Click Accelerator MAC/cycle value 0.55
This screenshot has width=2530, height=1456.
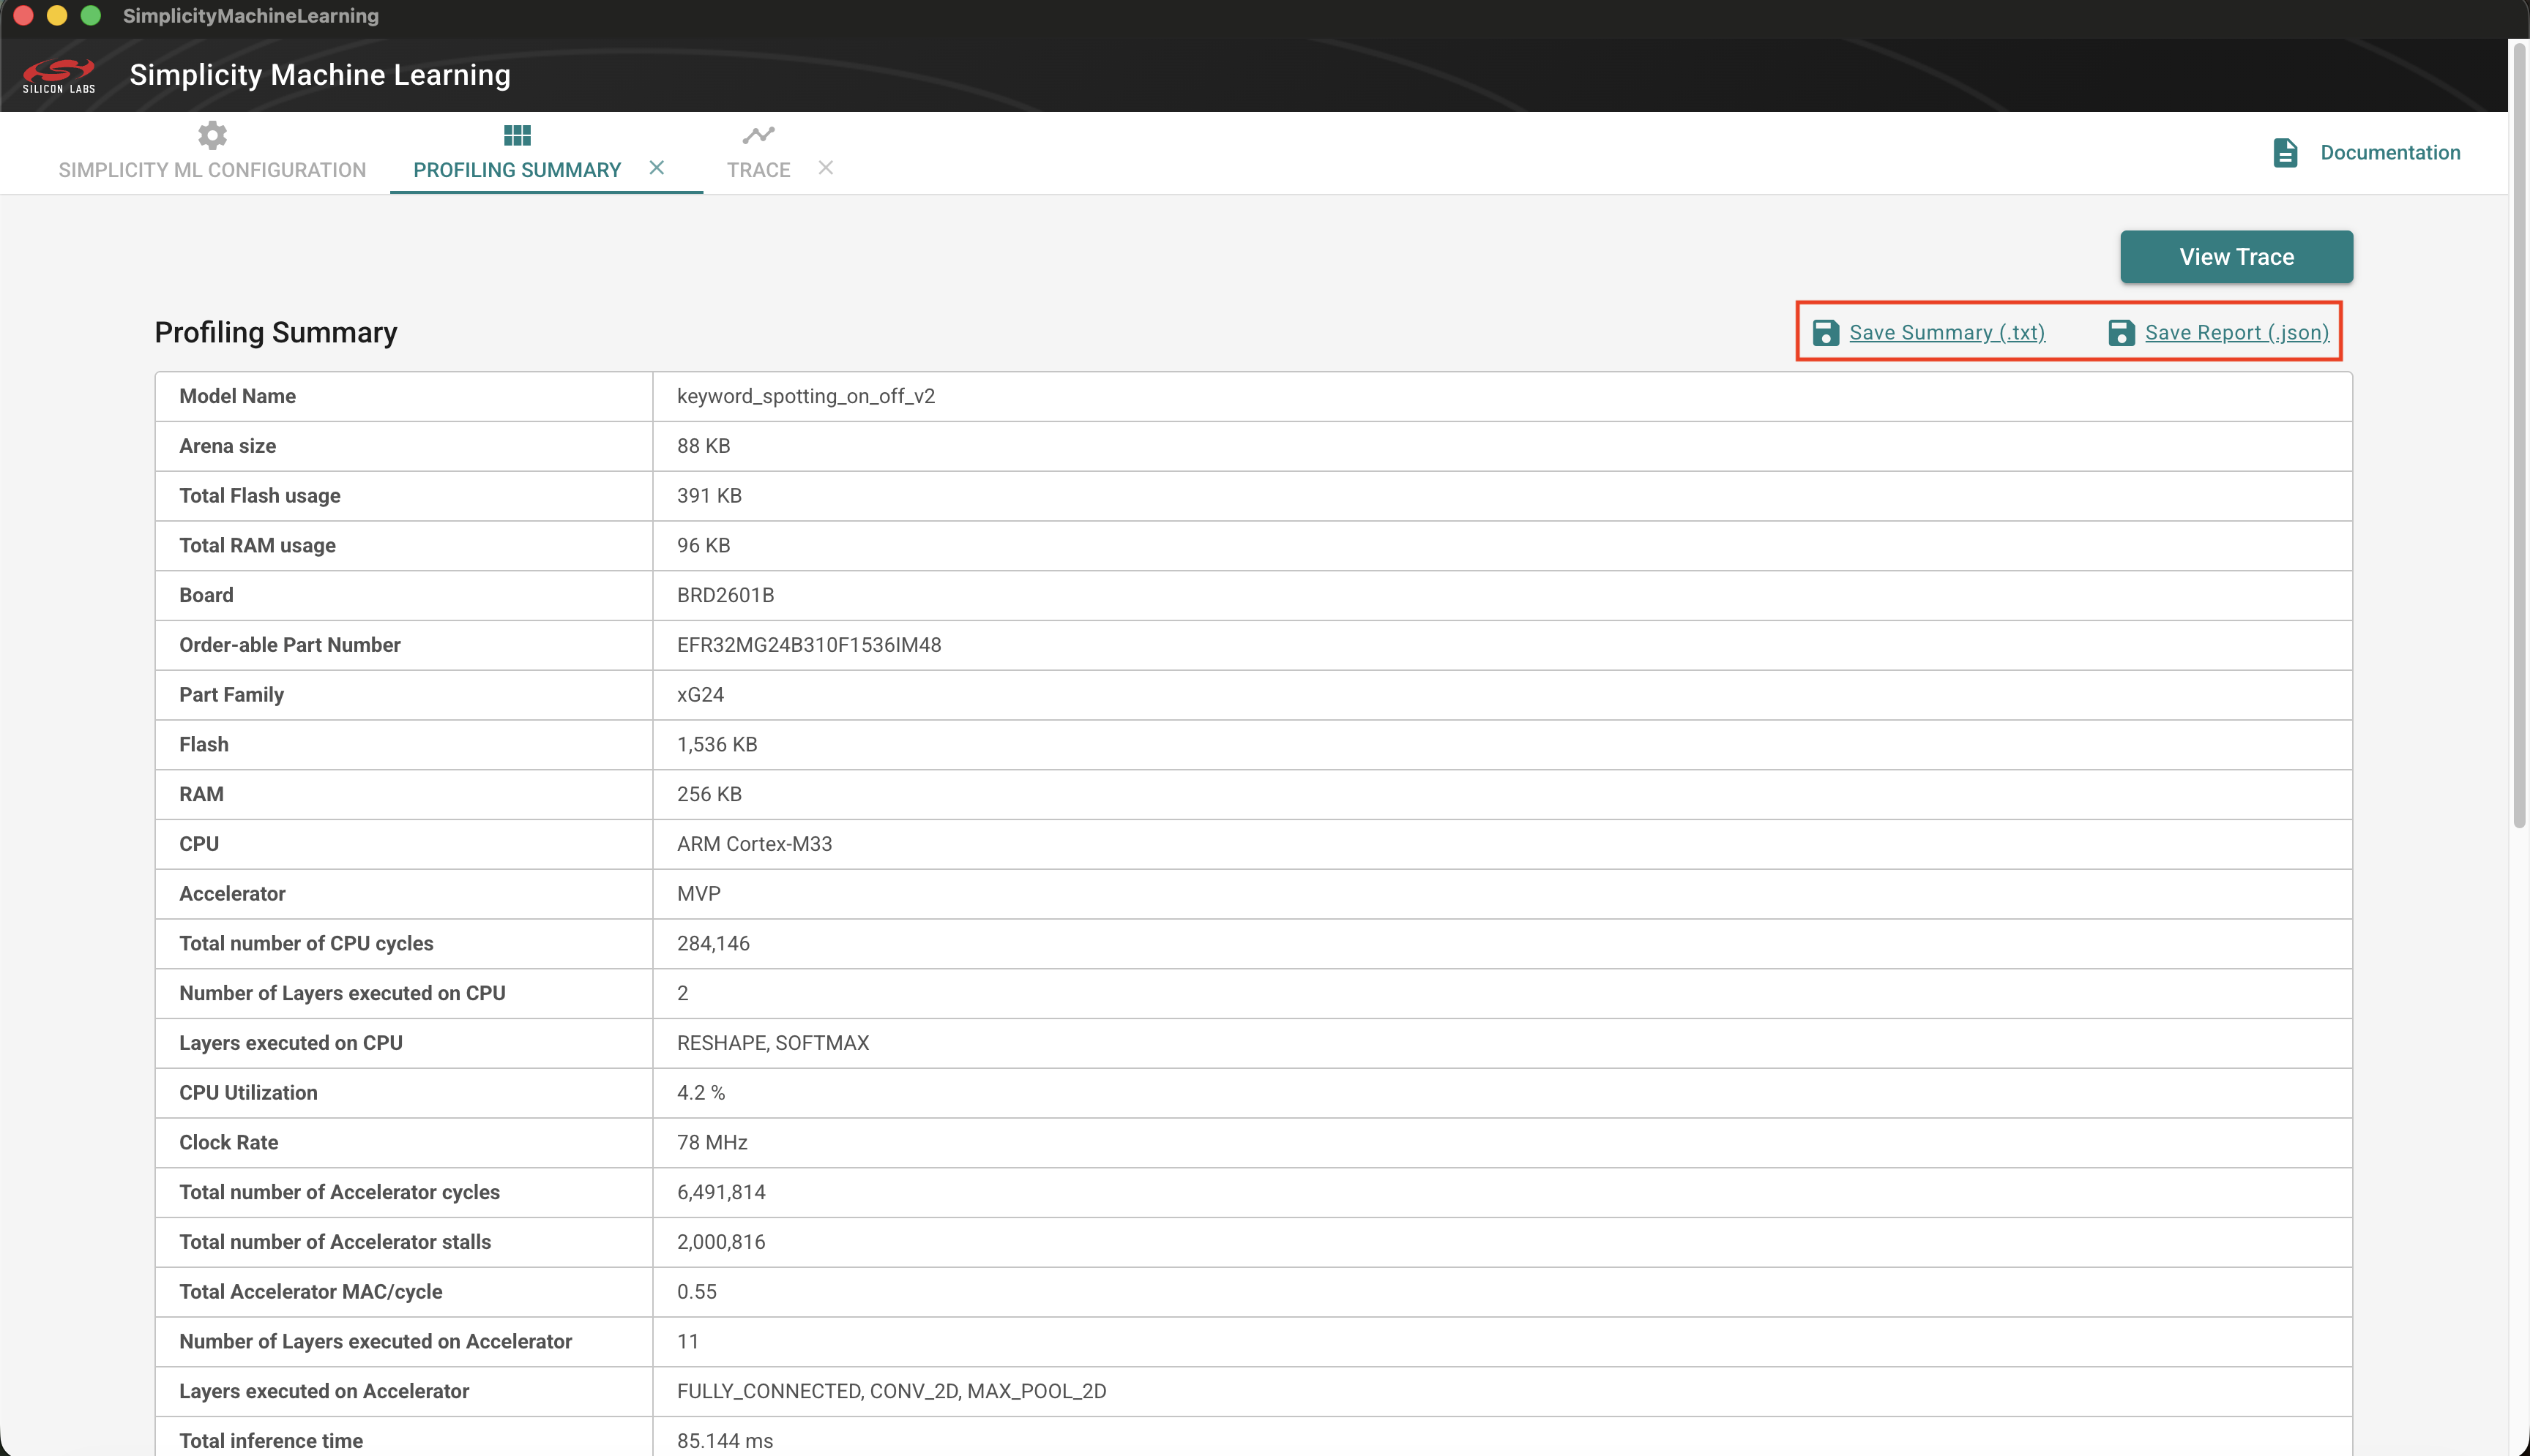(696, 1293)
